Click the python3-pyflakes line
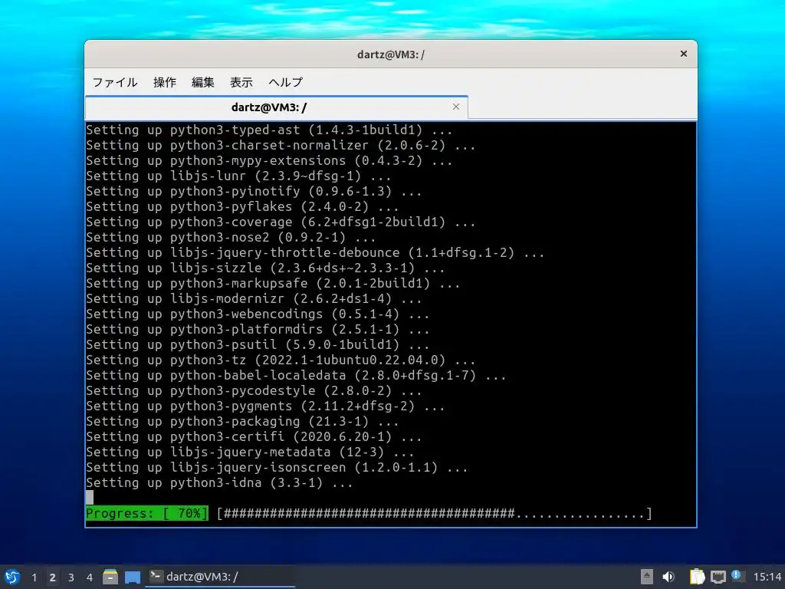This screenshot has height=589, width=785. pyautogui.click(x=242, y=207)
